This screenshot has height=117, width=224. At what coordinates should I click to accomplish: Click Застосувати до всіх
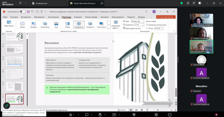point(132,28)
